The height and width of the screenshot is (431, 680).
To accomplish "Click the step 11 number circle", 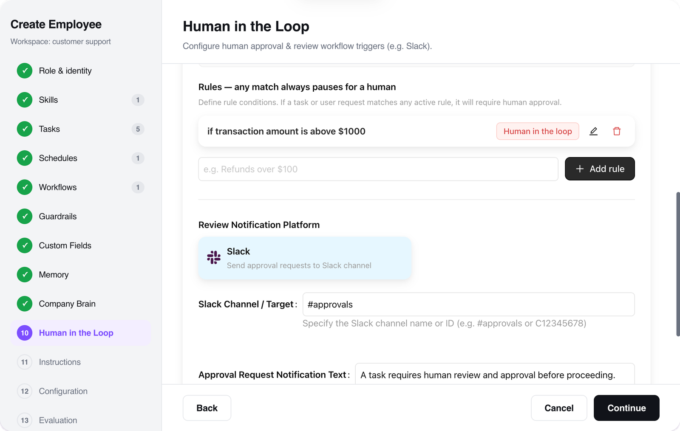I will [x=25, y=362].
